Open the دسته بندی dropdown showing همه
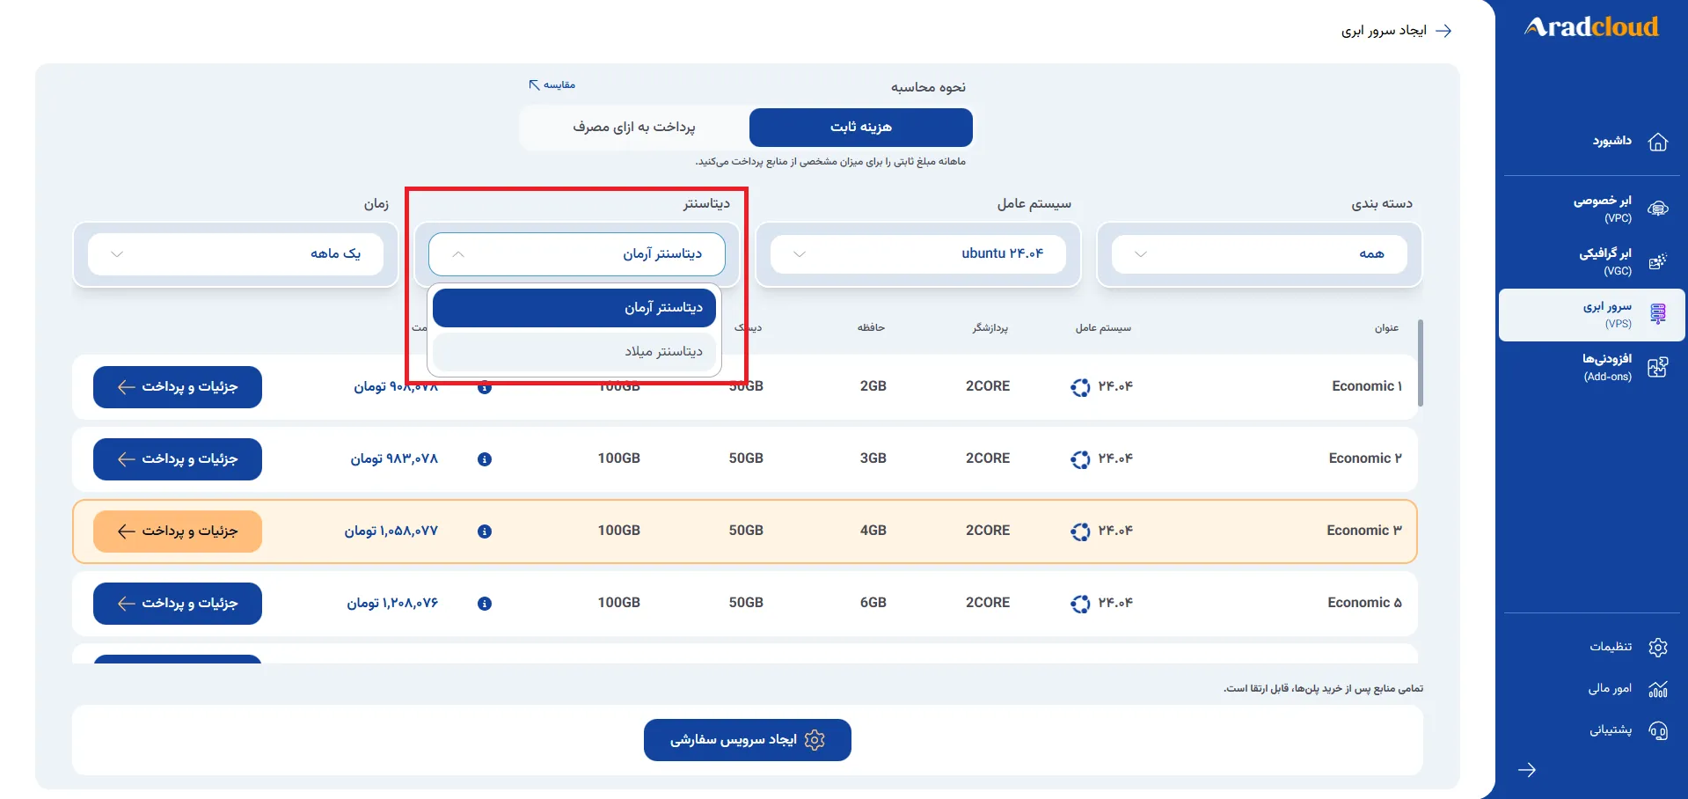1688x799 pixels. 1260,254
